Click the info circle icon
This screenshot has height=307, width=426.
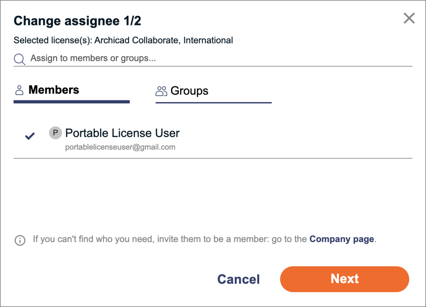20,240
